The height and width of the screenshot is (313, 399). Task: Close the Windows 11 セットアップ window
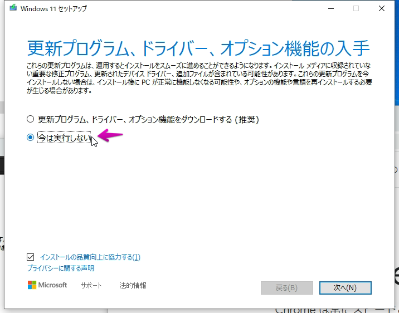click(x=381, y=9)
